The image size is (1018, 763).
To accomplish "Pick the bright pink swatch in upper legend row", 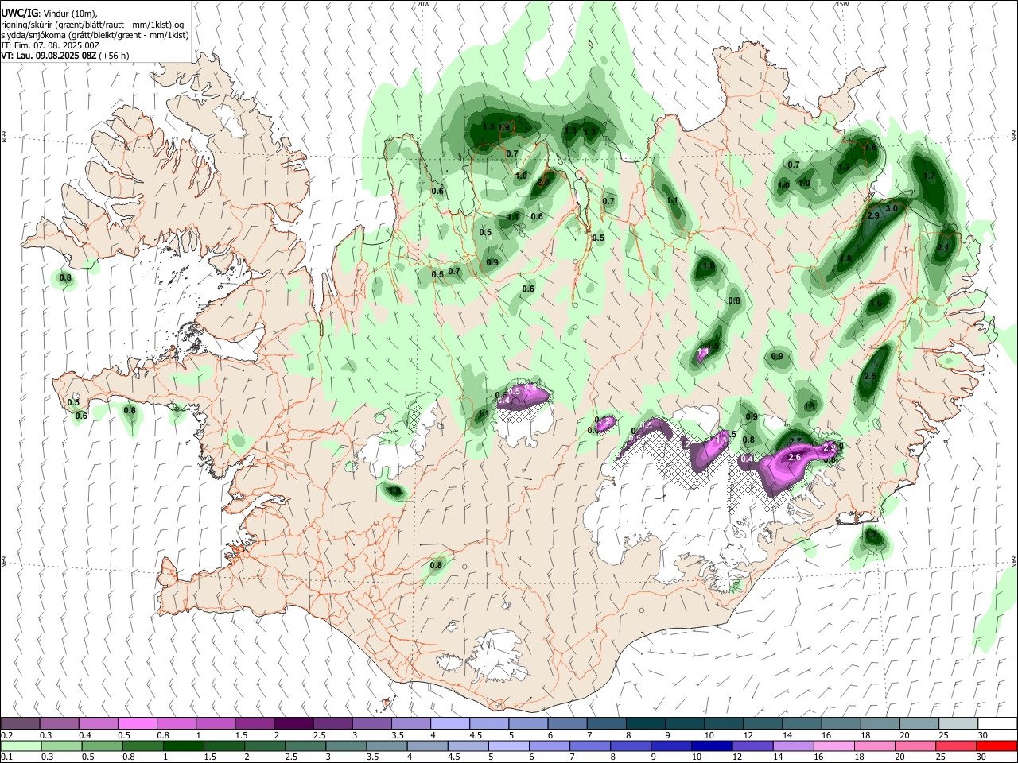I will pos(137,724).
